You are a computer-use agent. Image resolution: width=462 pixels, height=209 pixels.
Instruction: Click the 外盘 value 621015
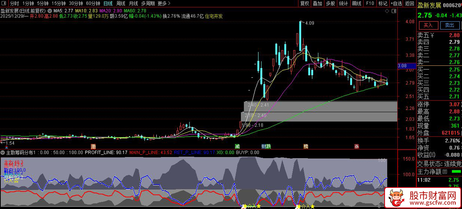pyautogui.click(x=451, y=133)
